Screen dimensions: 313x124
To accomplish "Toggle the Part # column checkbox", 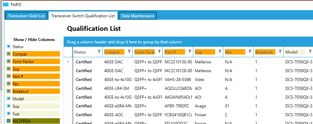I will 8,77.
